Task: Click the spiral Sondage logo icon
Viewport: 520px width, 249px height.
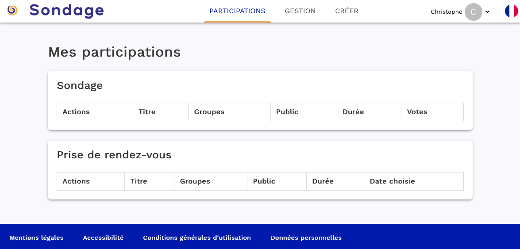Action: 12,11
